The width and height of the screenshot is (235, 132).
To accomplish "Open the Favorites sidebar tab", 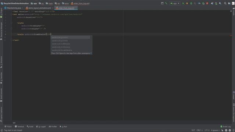I will (1, 78).
